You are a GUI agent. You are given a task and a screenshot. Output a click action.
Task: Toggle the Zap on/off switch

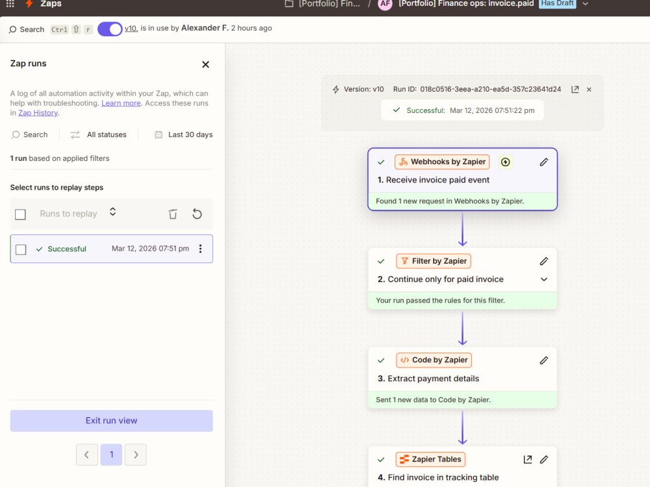tap(110, 29)
